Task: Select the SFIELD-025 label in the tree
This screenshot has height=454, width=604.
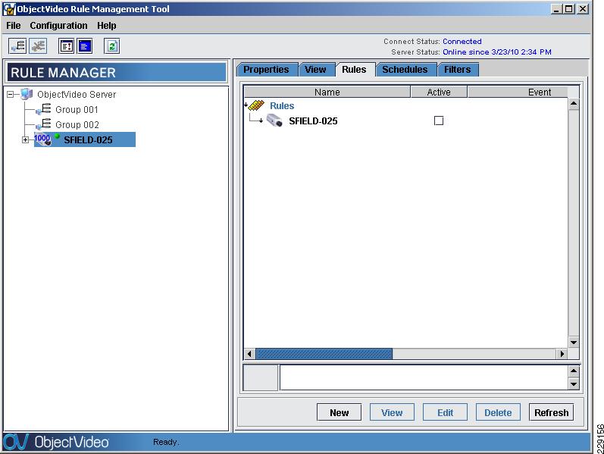Action: tap(88, 140)
